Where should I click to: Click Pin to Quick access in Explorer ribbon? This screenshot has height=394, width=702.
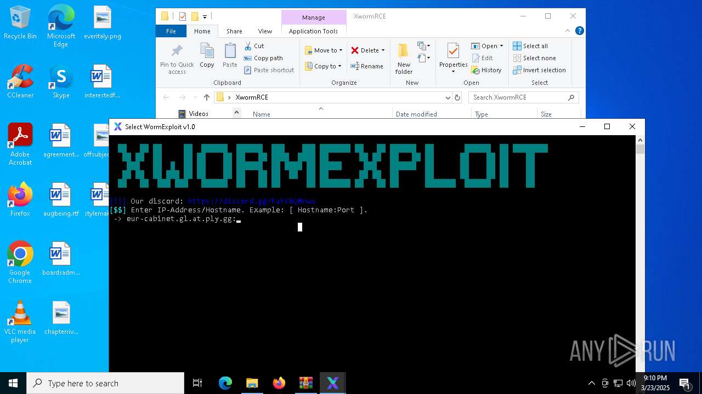coord(177,59)
